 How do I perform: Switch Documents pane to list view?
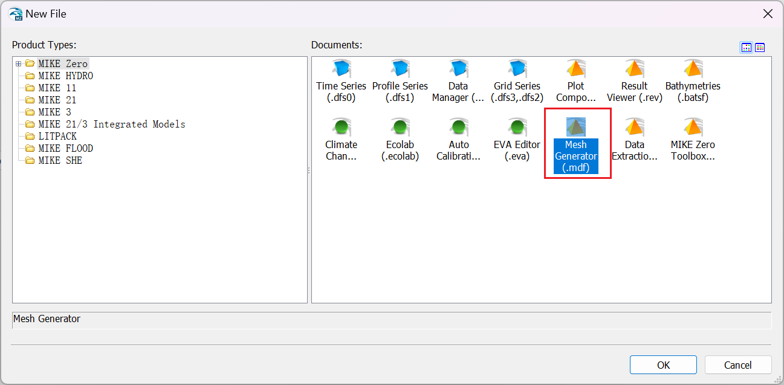(760, 48)
